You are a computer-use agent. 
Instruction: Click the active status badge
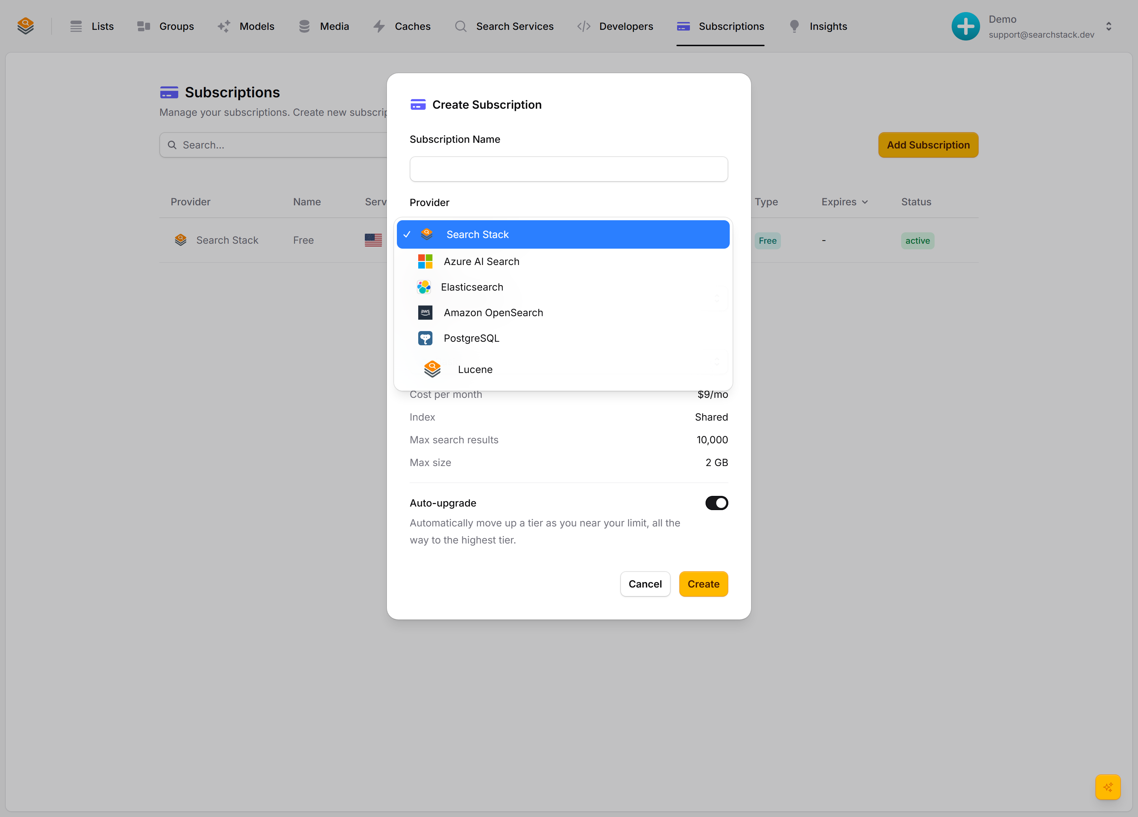click(917, 240)
